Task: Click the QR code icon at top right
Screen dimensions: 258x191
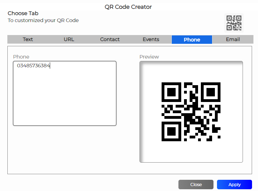Action: tap(234, 23)
